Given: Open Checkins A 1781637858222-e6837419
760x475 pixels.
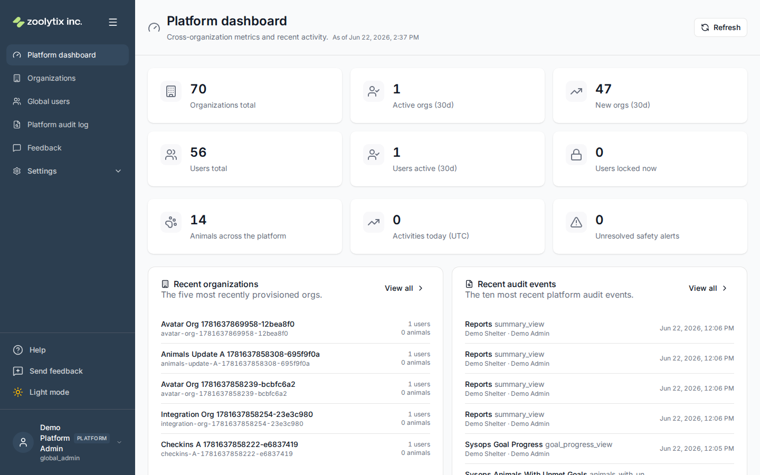Looking at the screenshot, I should (x=296, y=449).
